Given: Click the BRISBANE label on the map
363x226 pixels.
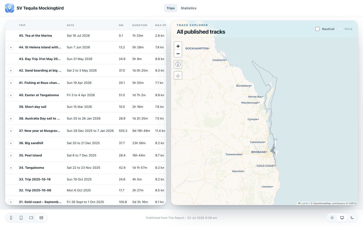Looking at the screenshot, I should [x=258, y=152].
